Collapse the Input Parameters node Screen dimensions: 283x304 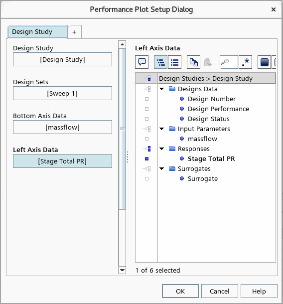[162, 129]
